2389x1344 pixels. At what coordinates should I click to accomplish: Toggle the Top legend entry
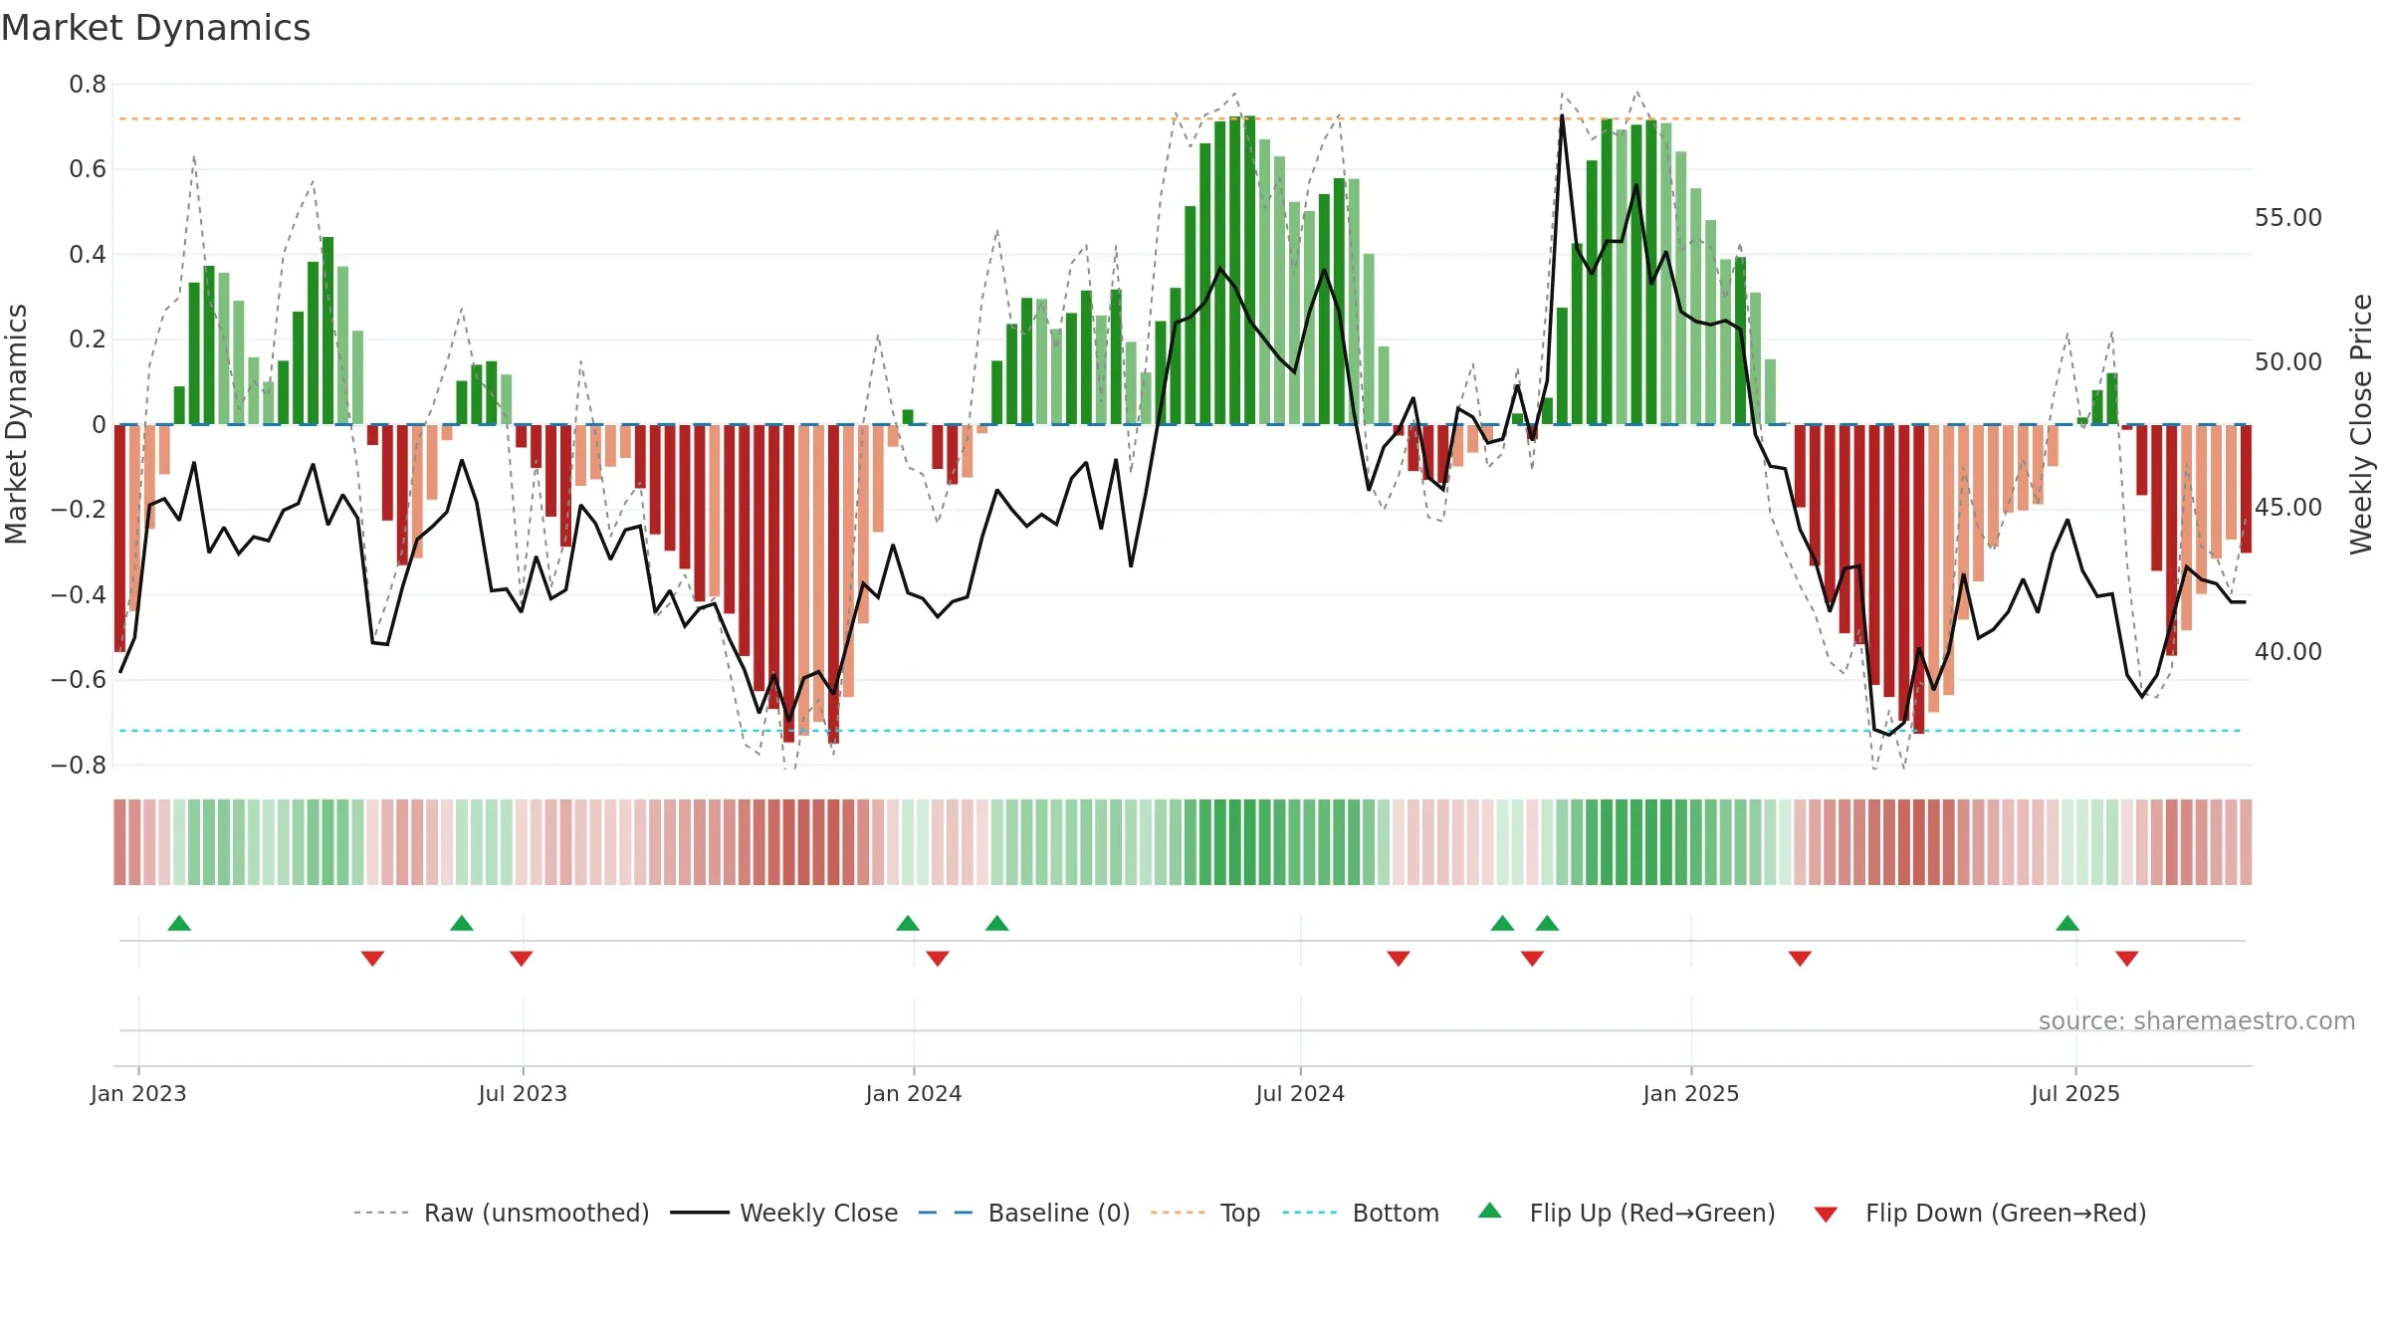[1204, 1213]
